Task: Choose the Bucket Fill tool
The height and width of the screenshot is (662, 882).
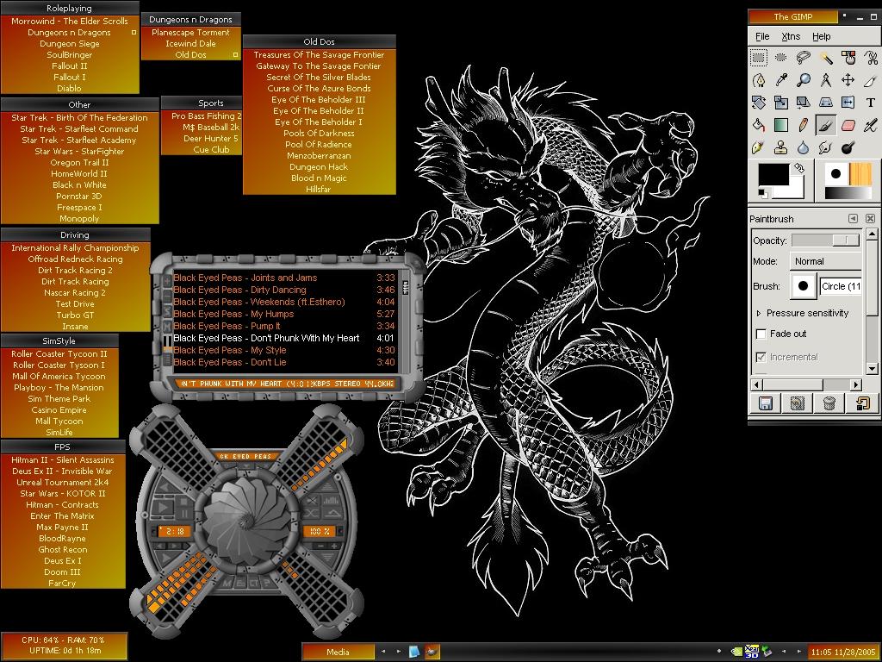Action: tap(759, 125)
